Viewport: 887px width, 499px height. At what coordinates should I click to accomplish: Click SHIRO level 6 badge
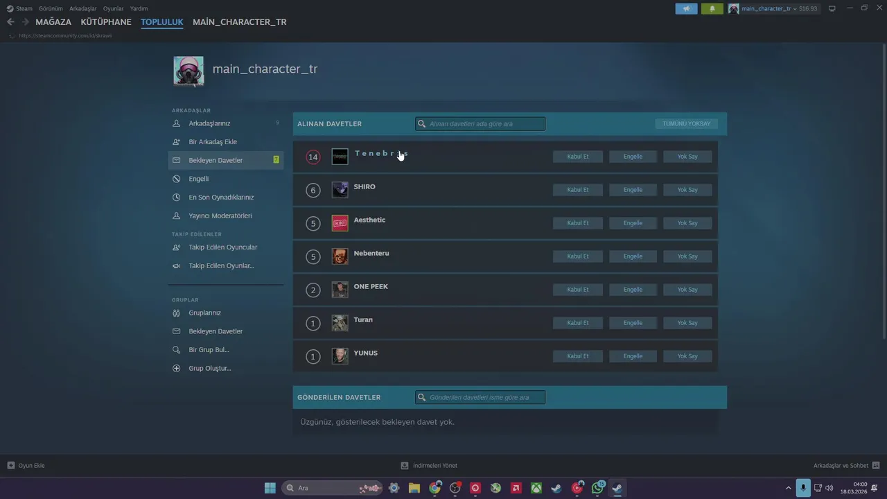pyautogui.click(x=313, y=191)
